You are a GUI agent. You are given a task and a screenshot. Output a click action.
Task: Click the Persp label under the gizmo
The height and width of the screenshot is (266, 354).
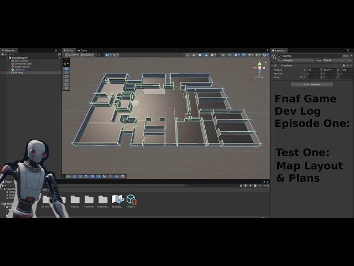click(259, 77)
